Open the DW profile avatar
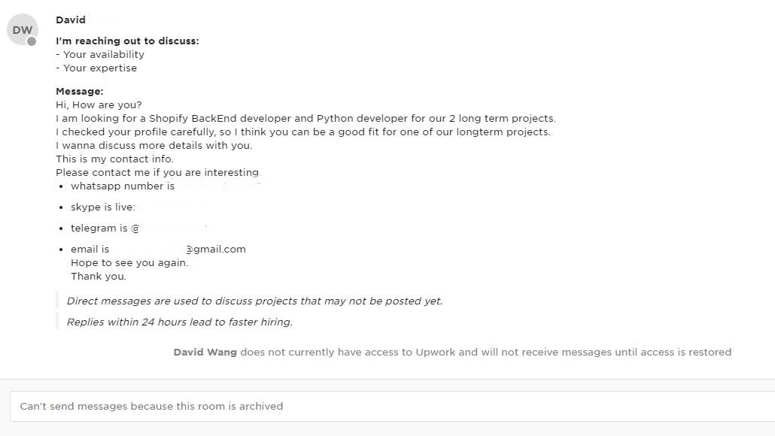775x436 pixels. point(23,29)
